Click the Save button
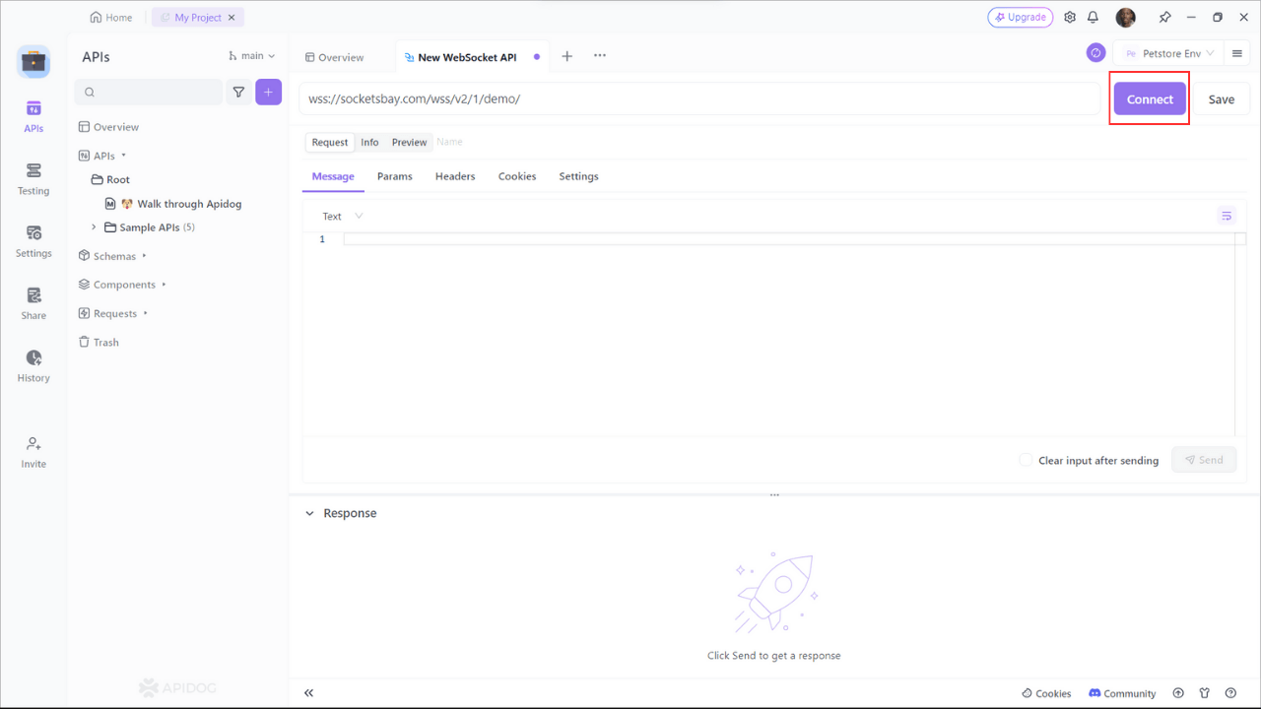This screenshot has width=1261, height=709. (x=1222, y=98)
